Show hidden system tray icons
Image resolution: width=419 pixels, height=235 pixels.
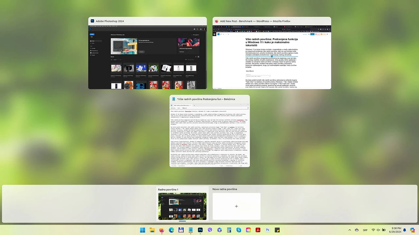click(x=350, y=230)
